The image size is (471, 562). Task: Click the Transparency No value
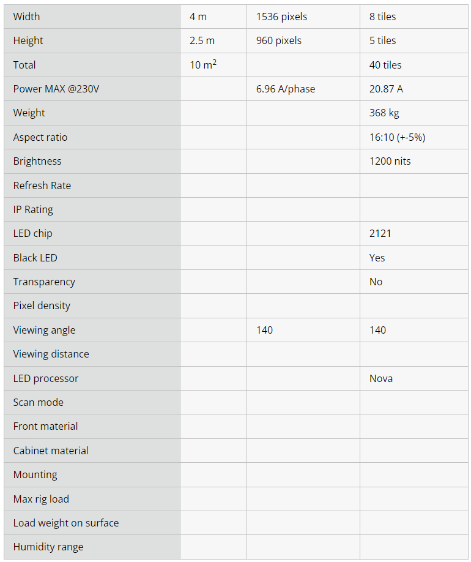(376, 282)
